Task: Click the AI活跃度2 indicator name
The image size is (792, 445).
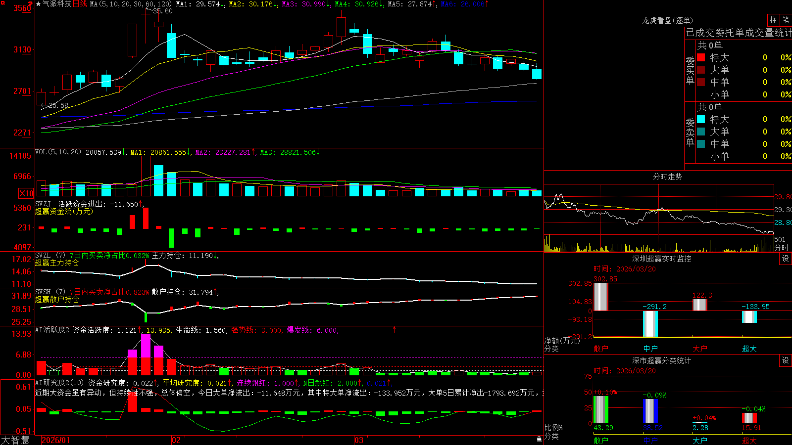Action: coord(52,330)
